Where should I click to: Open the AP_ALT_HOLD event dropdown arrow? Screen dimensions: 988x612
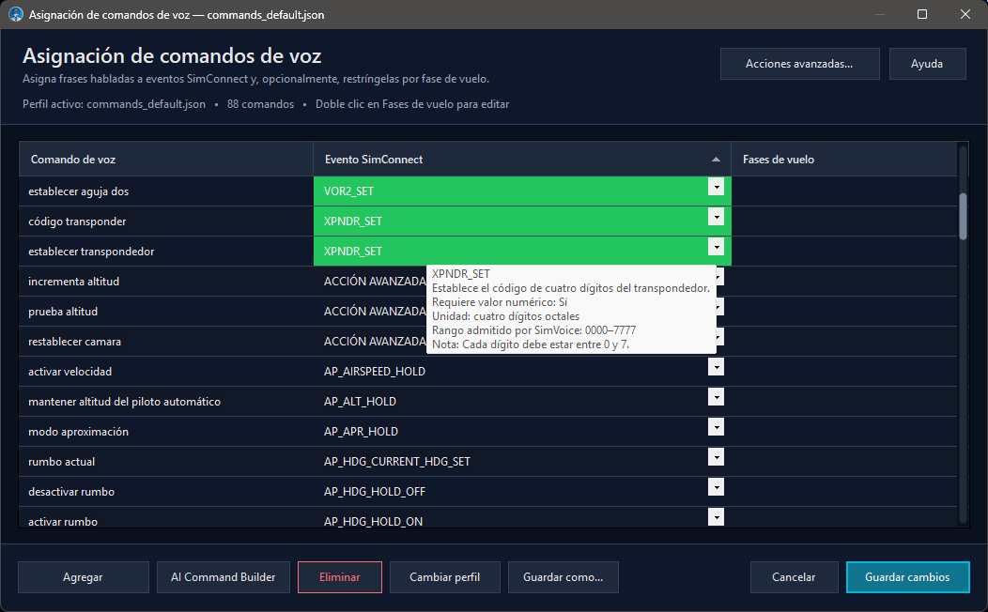[x=716, y=397]
